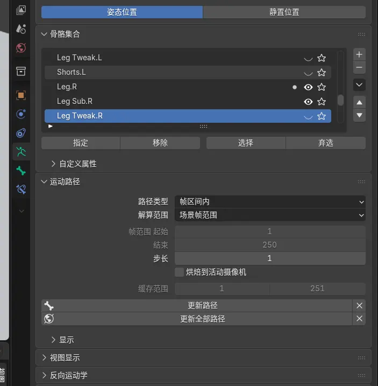Toggle visibility of Leg Tweak.L collection
Viewport: 378px width, 386px height.
(x=308, y=59)
